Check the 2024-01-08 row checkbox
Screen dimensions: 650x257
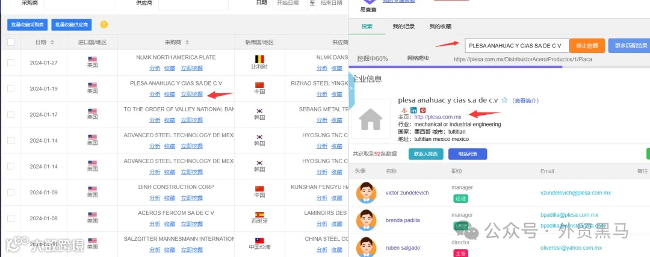[11, 218]
